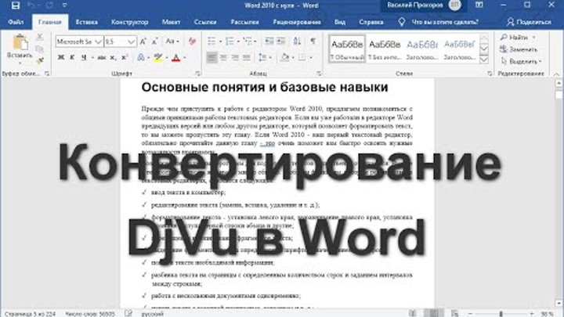Copy selection with the copy icon
The width and height of the screenshot is (564, 317).
(x=40, y=49)
